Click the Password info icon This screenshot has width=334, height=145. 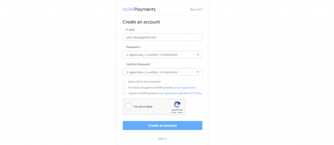point(140,47)
